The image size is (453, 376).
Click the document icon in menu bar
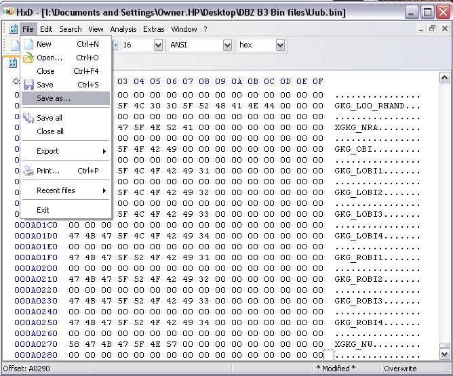14,29
